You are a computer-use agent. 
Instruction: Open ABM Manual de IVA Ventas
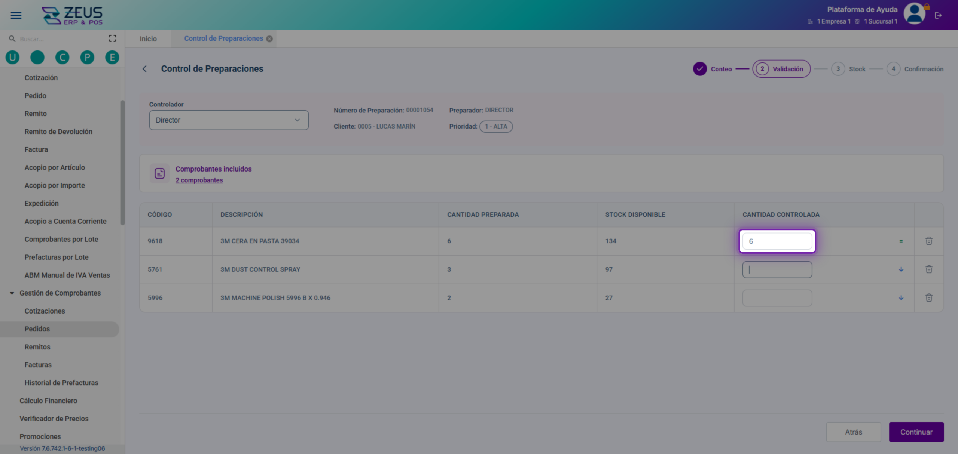(x=67, y=275)
